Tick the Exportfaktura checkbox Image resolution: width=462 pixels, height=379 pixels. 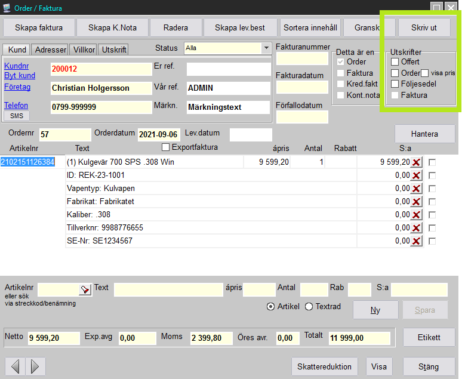click(x=166, y=147)
